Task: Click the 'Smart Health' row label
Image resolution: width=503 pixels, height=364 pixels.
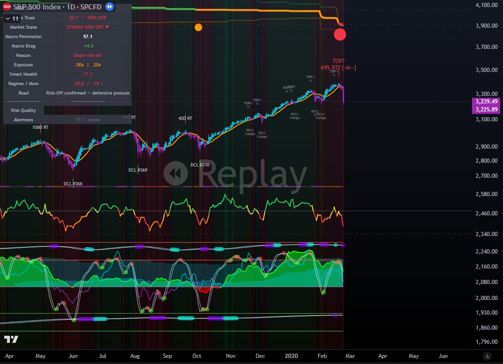Action: click(x=24, y=74)
